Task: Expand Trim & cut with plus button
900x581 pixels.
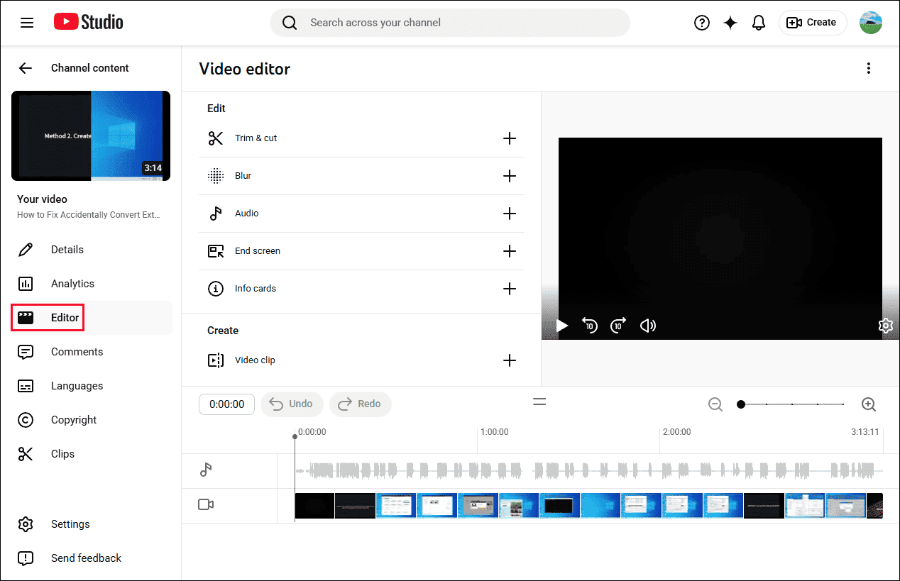Action: pyautogui.click(x=510, y=138)
